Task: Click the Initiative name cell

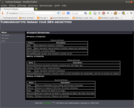Action: (x=31, y=96)
